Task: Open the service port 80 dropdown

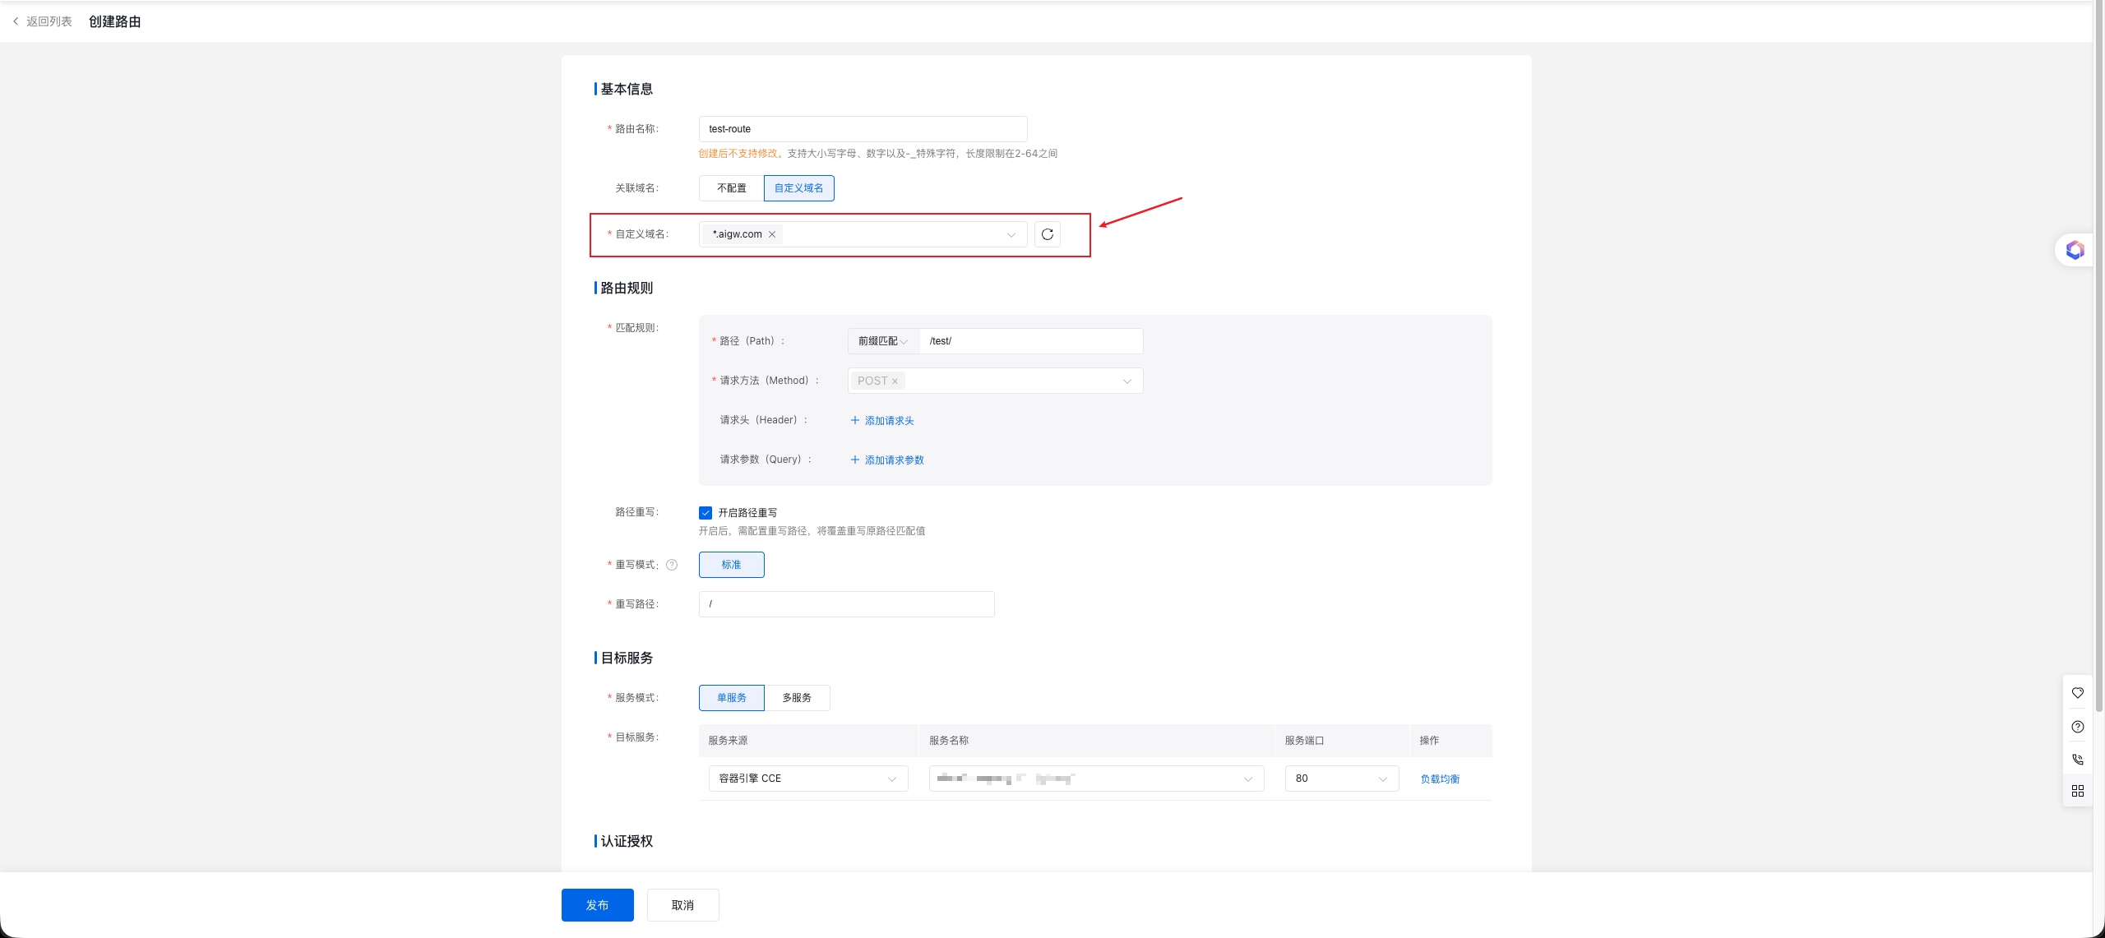Action: click(1341, 779)
